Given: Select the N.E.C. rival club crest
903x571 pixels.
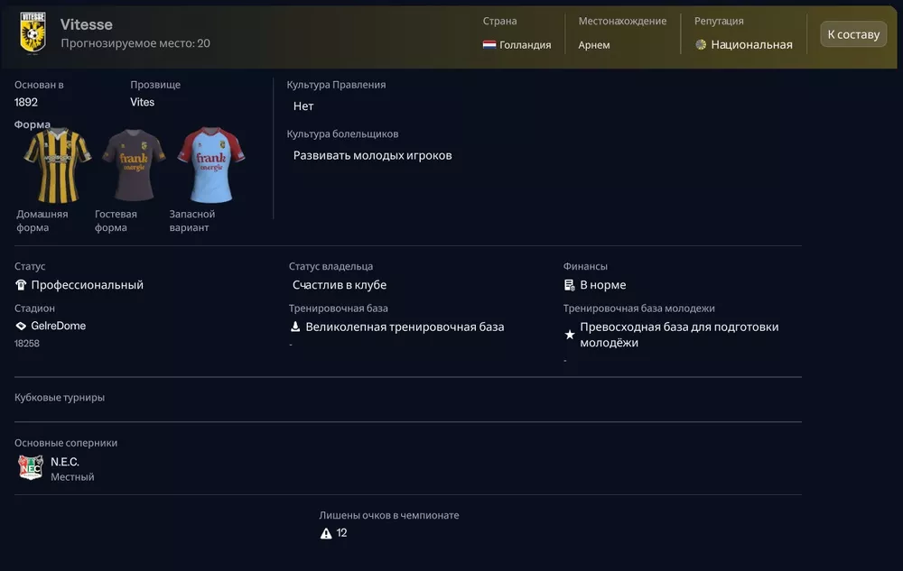Looking at the screenshot, I should click(29, 467).
